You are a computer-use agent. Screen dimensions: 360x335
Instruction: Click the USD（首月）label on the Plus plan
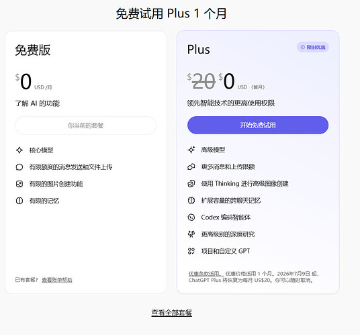[x=251, y=87]
